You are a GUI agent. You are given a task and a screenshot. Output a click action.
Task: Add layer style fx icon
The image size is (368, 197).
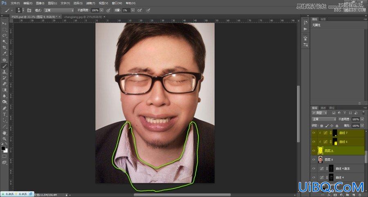coord(329,195)
